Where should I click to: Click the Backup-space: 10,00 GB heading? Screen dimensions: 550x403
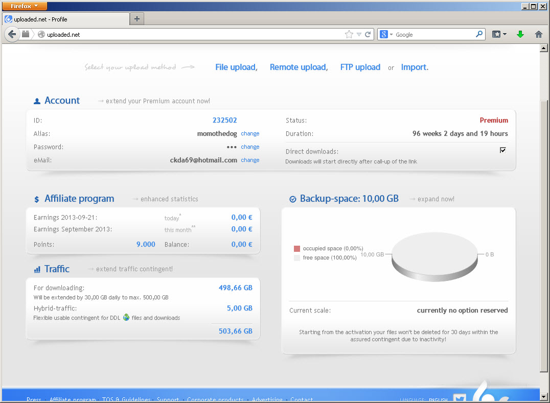[x=349, y=199]
